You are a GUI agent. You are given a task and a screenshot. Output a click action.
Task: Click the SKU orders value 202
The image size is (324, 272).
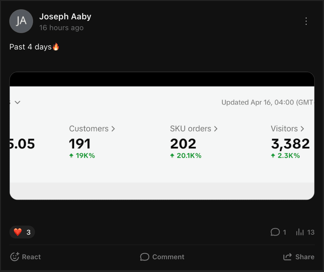coord(183,144)
